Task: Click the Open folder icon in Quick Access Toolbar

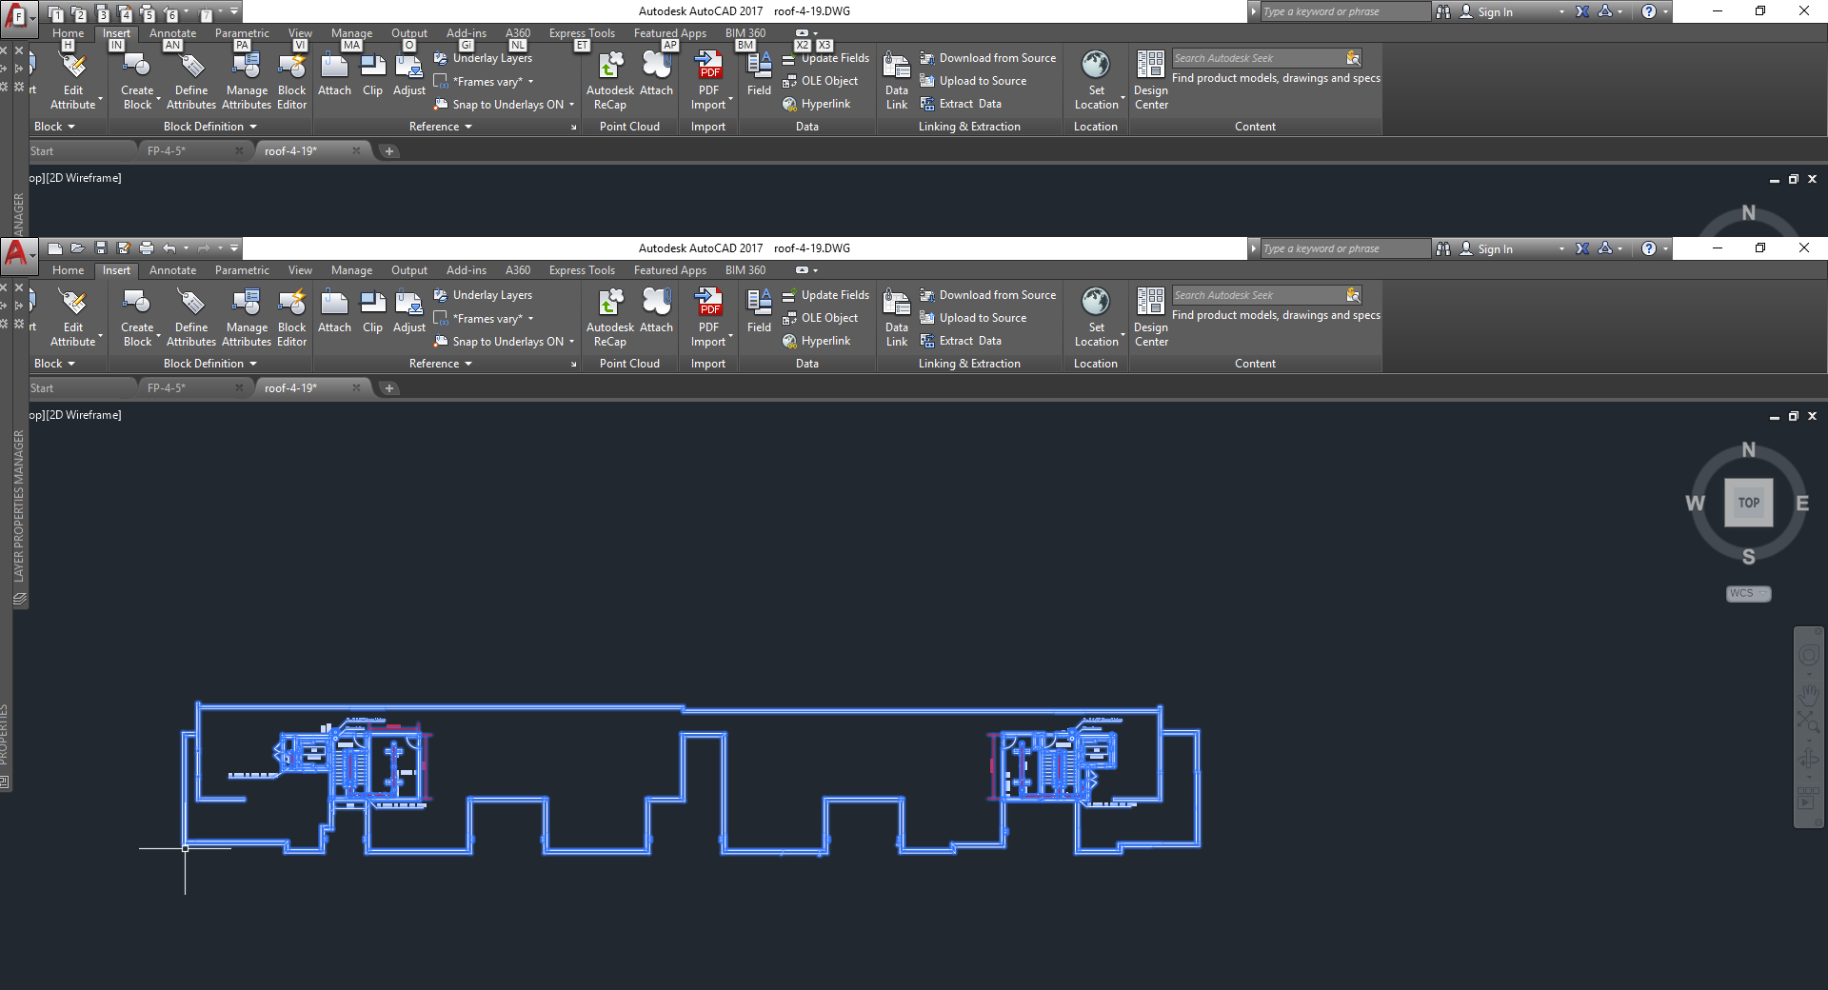Action: [77, 248]
